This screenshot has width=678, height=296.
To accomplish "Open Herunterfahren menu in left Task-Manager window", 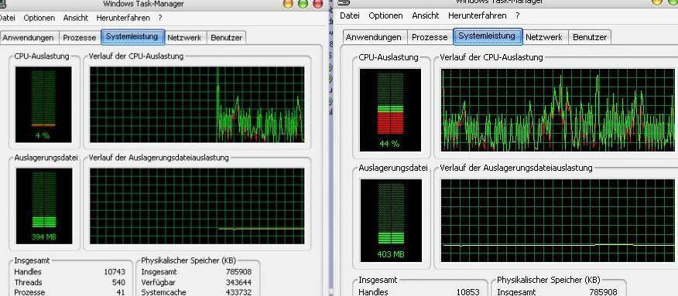I will (123, 18).
